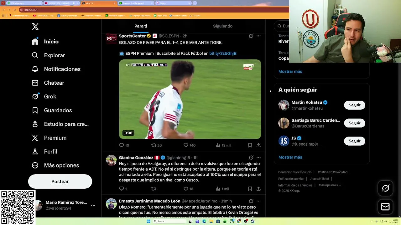Bookmark Gianina González's post

click(250, 189)
